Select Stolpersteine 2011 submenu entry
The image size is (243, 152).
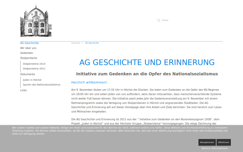click(x=34, y=69)
